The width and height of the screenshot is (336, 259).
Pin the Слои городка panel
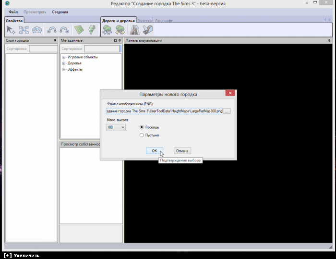click(x=55, y=41)
